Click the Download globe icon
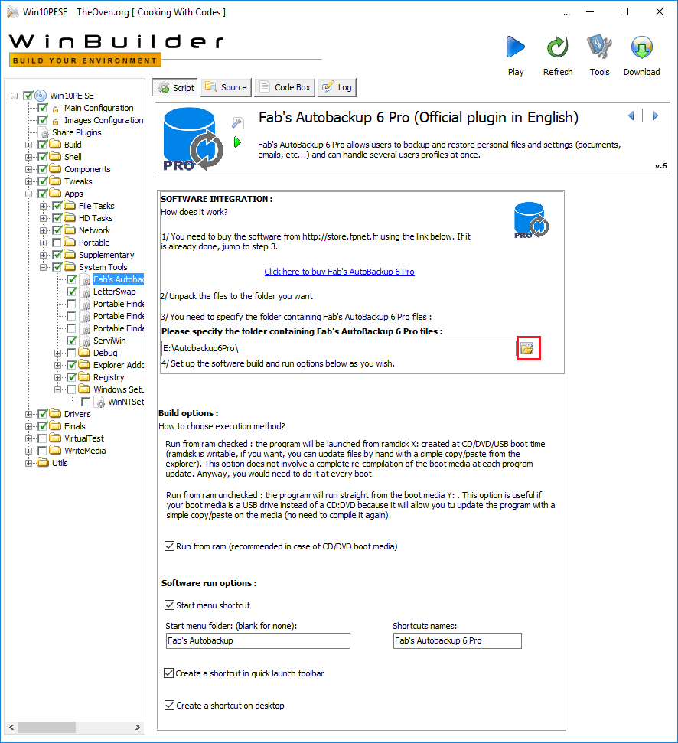 coord(641,47)
